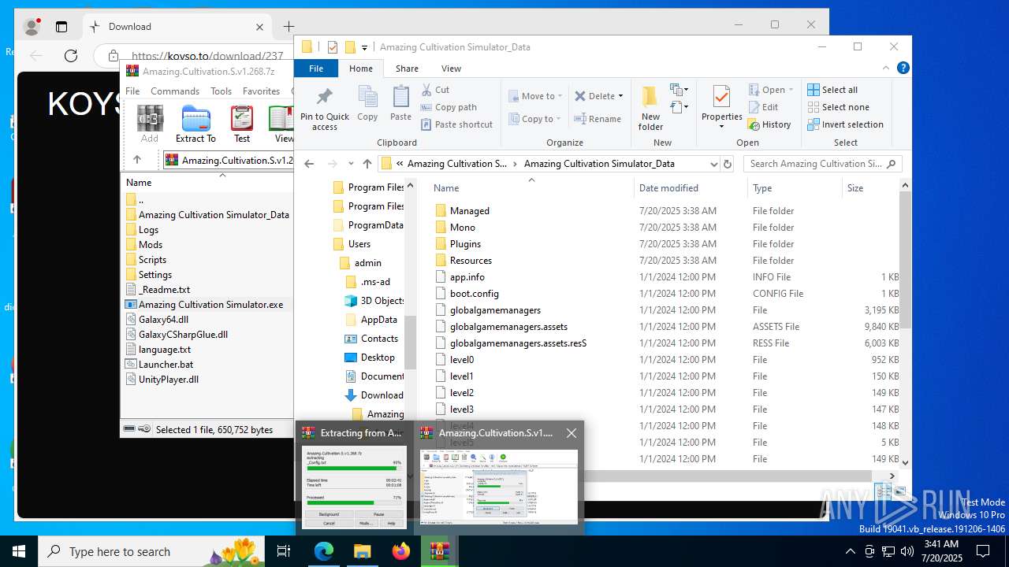Click the Search Amazing Cultivation search box
The height and width of the screenshot is (567, 1009).
(822, 164)
